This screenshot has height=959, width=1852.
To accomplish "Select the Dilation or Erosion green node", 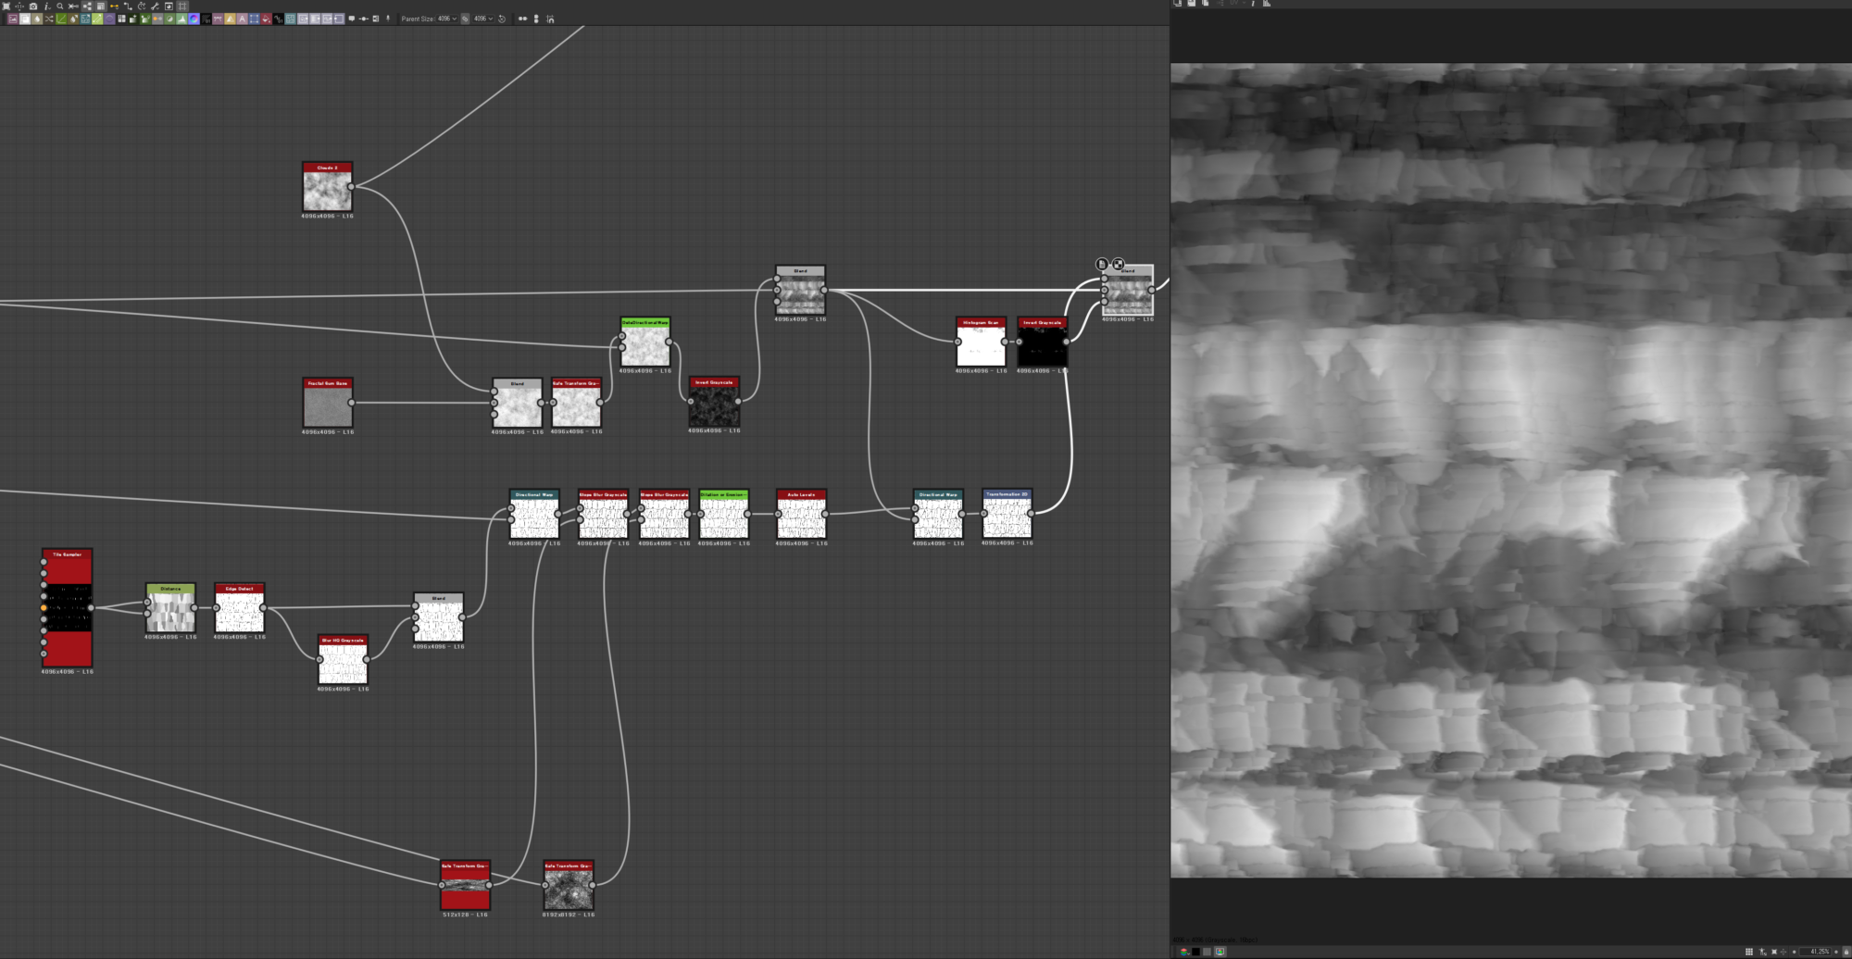I will click(x=723, y=514).
